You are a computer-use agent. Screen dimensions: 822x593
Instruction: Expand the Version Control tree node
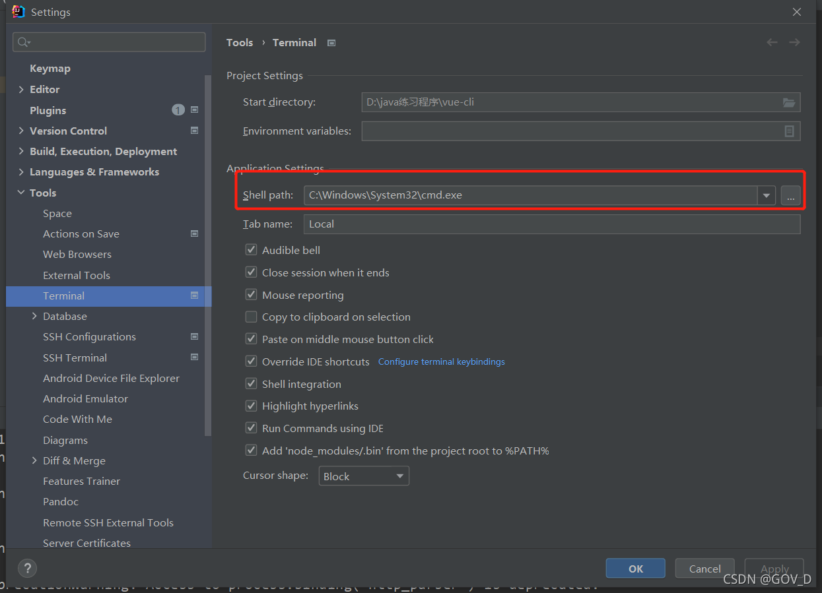(22, 131)
